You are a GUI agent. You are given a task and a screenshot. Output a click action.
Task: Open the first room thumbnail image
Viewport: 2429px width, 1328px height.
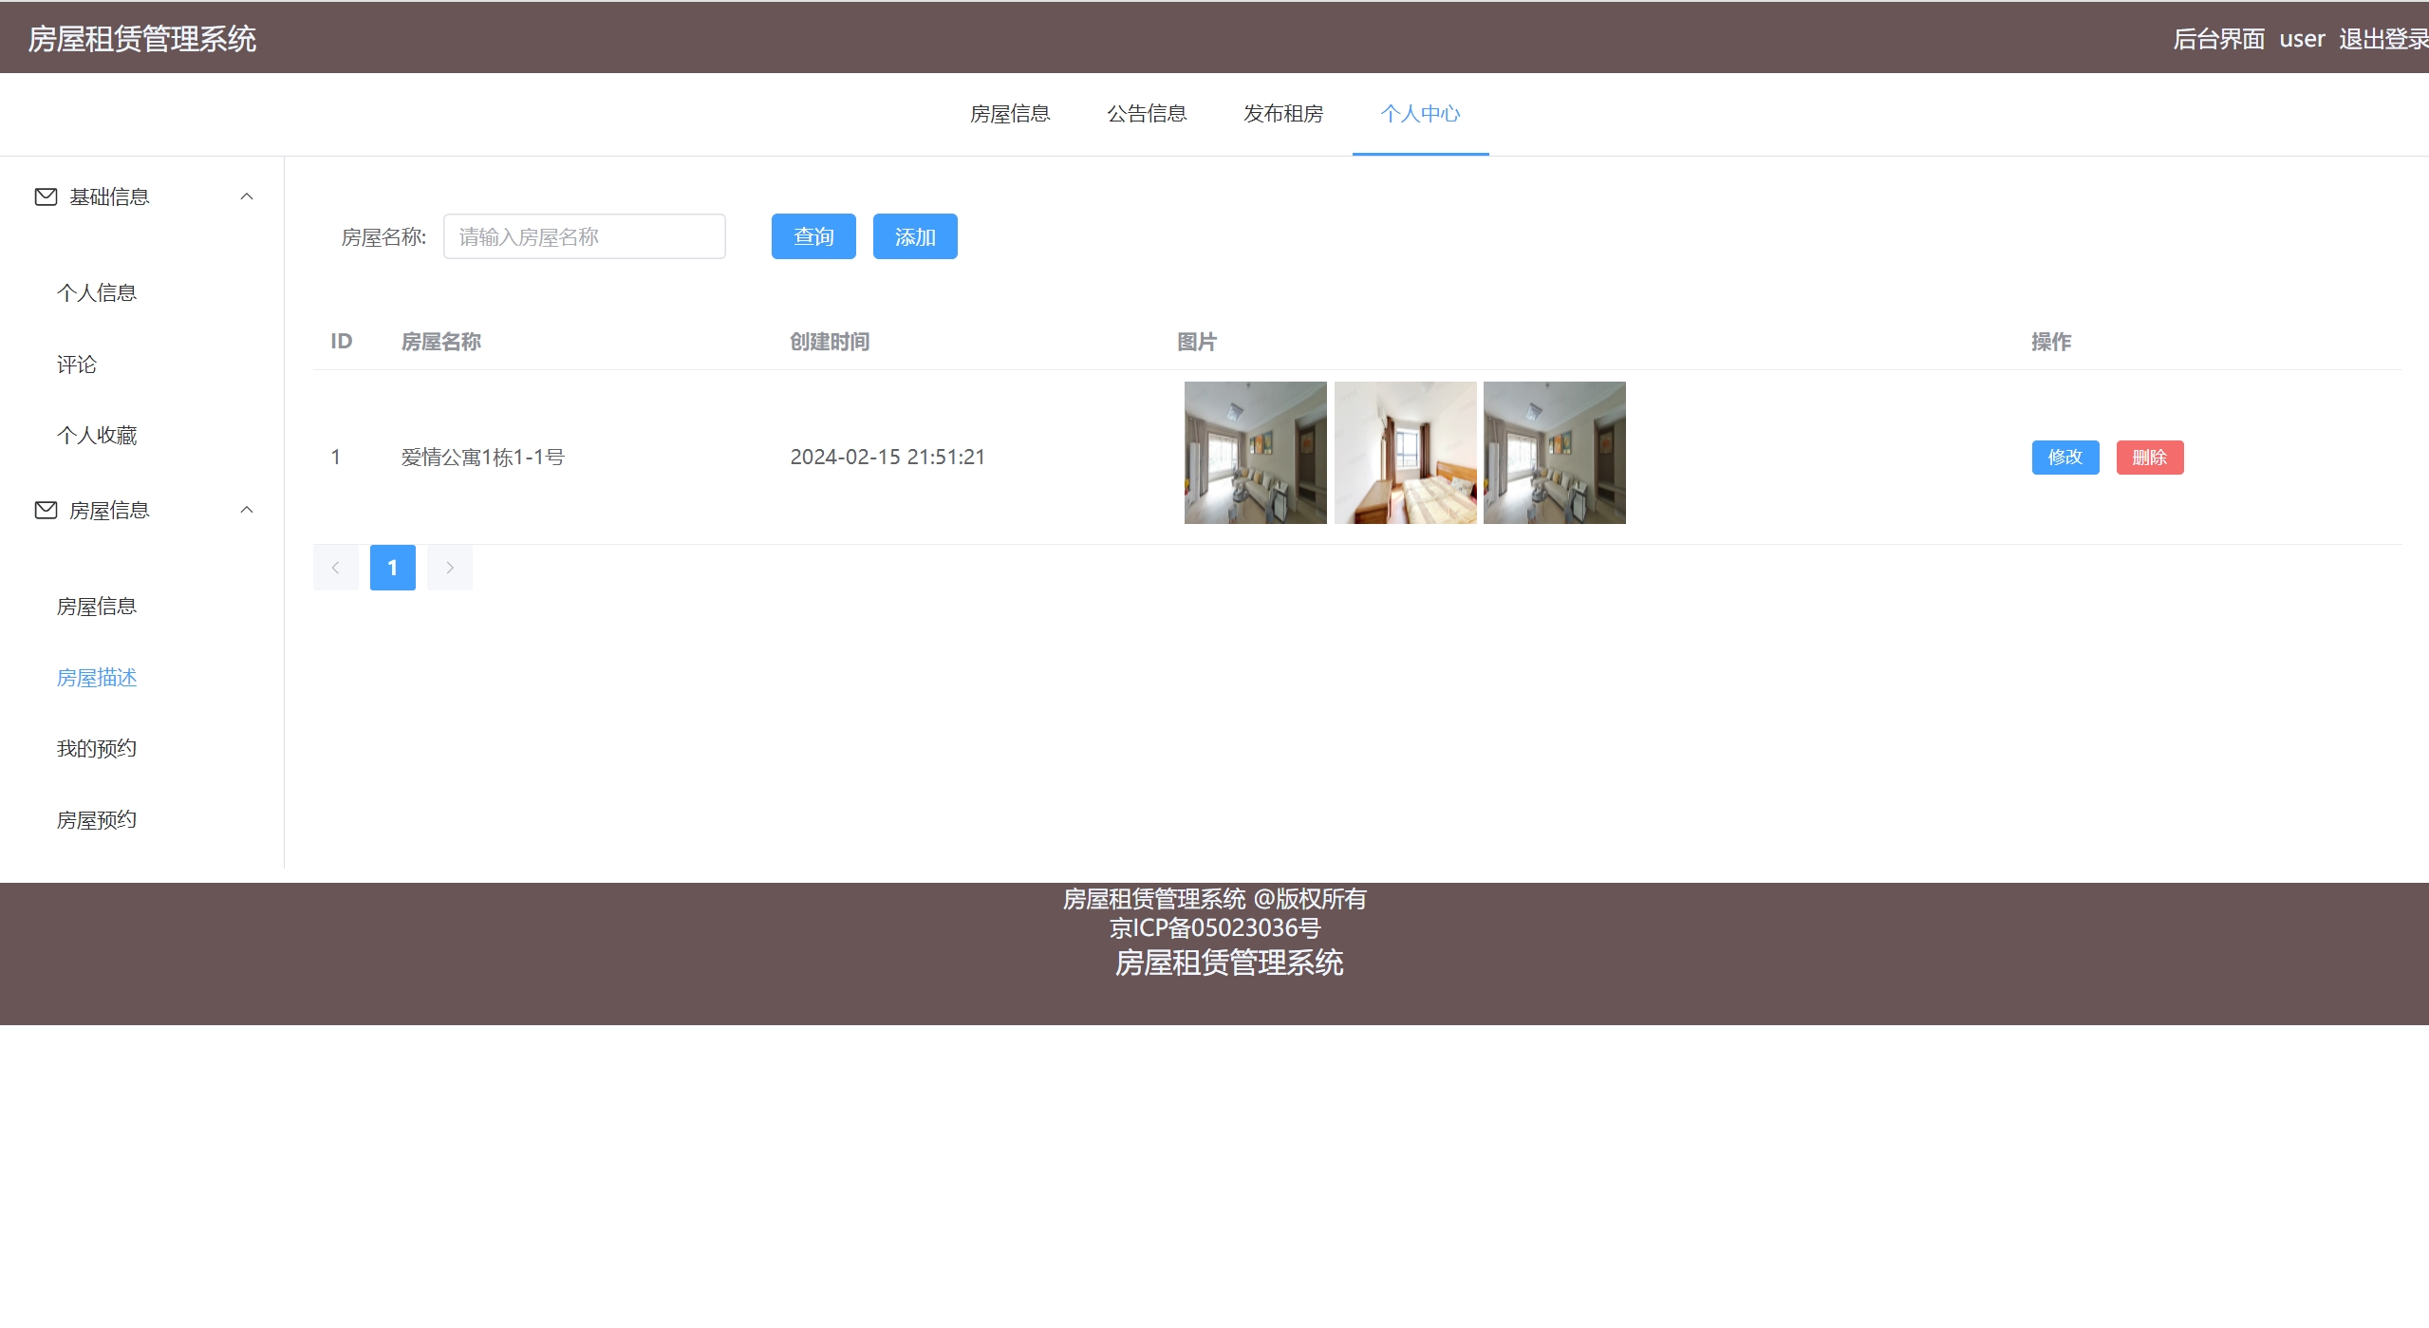click(1255, 453)
